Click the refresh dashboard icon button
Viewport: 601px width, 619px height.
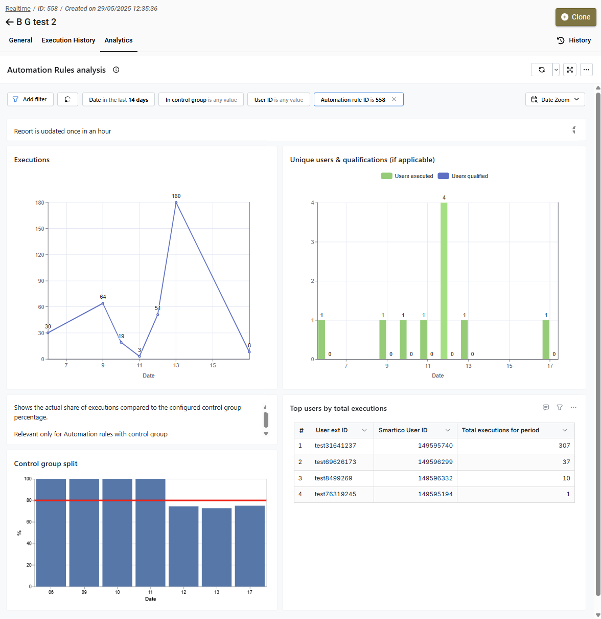coord(542,70)
